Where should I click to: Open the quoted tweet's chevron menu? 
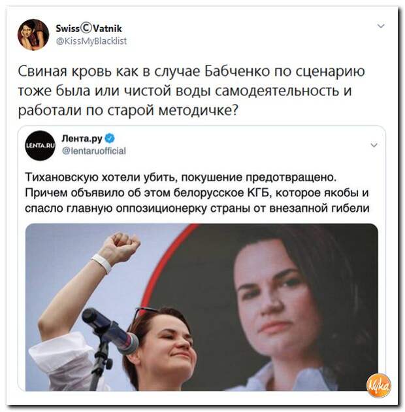[374, 145]
